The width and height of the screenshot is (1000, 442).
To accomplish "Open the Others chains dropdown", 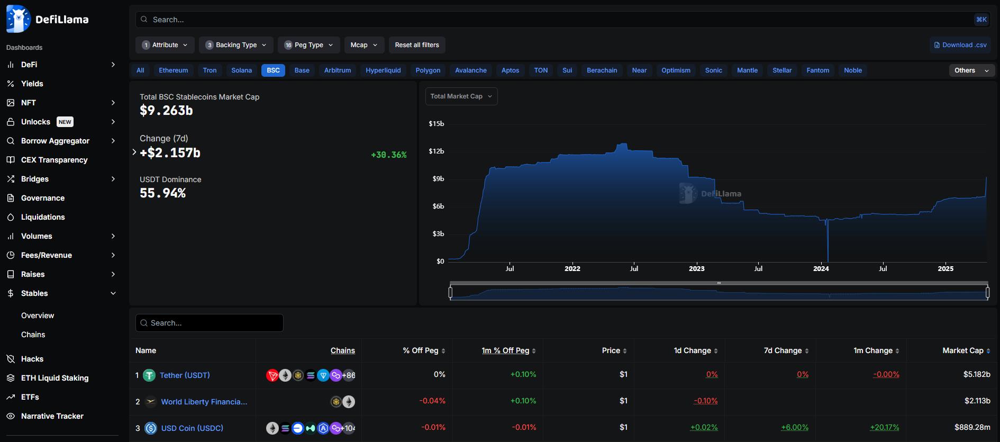I will click(971, 70).
